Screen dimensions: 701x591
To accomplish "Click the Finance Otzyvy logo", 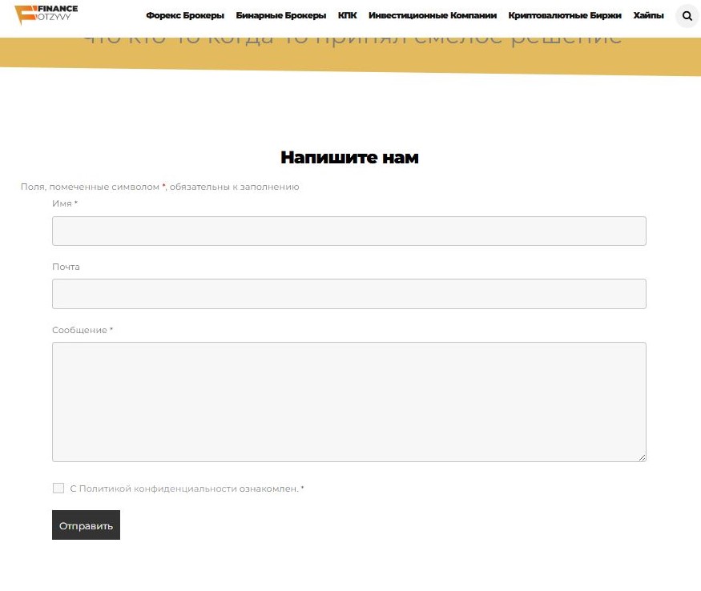I will 46,14.
